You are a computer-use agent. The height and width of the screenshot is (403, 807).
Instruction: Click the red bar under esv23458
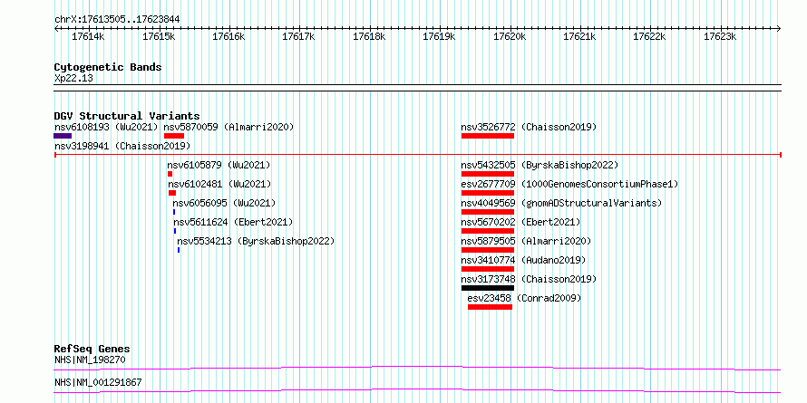click(x=490, y=307)
